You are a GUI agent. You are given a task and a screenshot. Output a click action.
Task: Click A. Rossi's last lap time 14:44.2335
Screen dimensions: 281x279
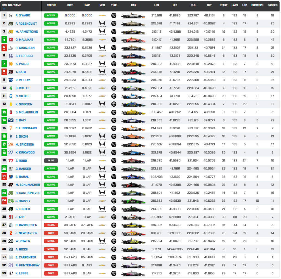coord(175,249)
